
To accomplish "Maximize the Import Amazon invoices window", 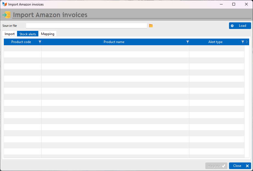I will tap(234, 4).
